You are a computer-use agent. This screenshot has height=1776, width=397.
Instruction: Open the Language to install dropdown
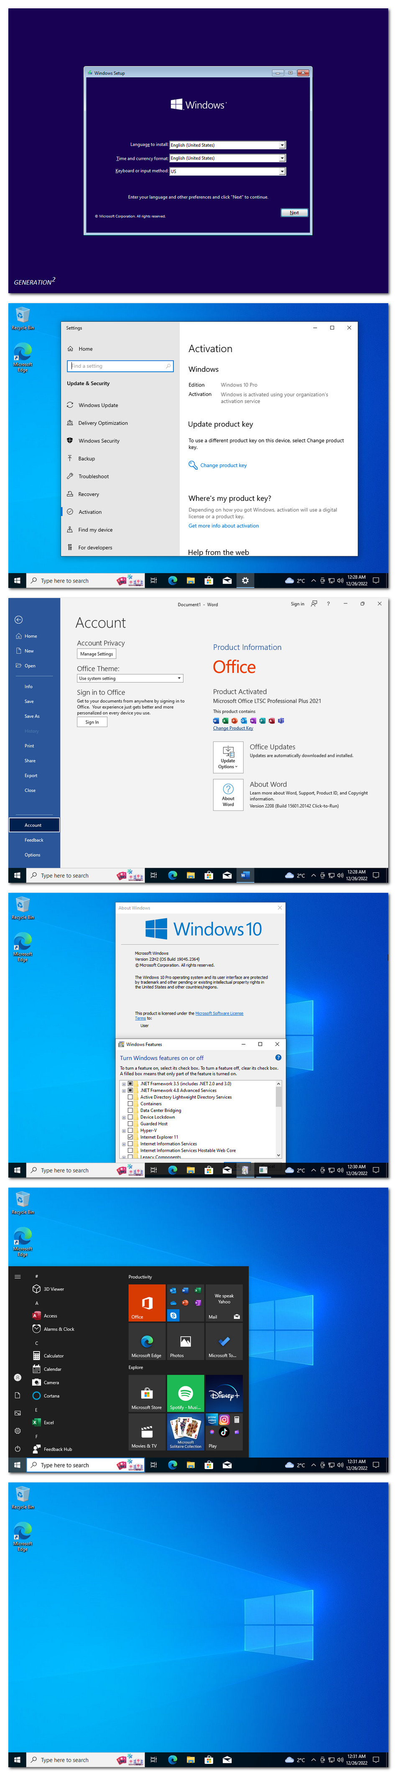coord(282,145)
